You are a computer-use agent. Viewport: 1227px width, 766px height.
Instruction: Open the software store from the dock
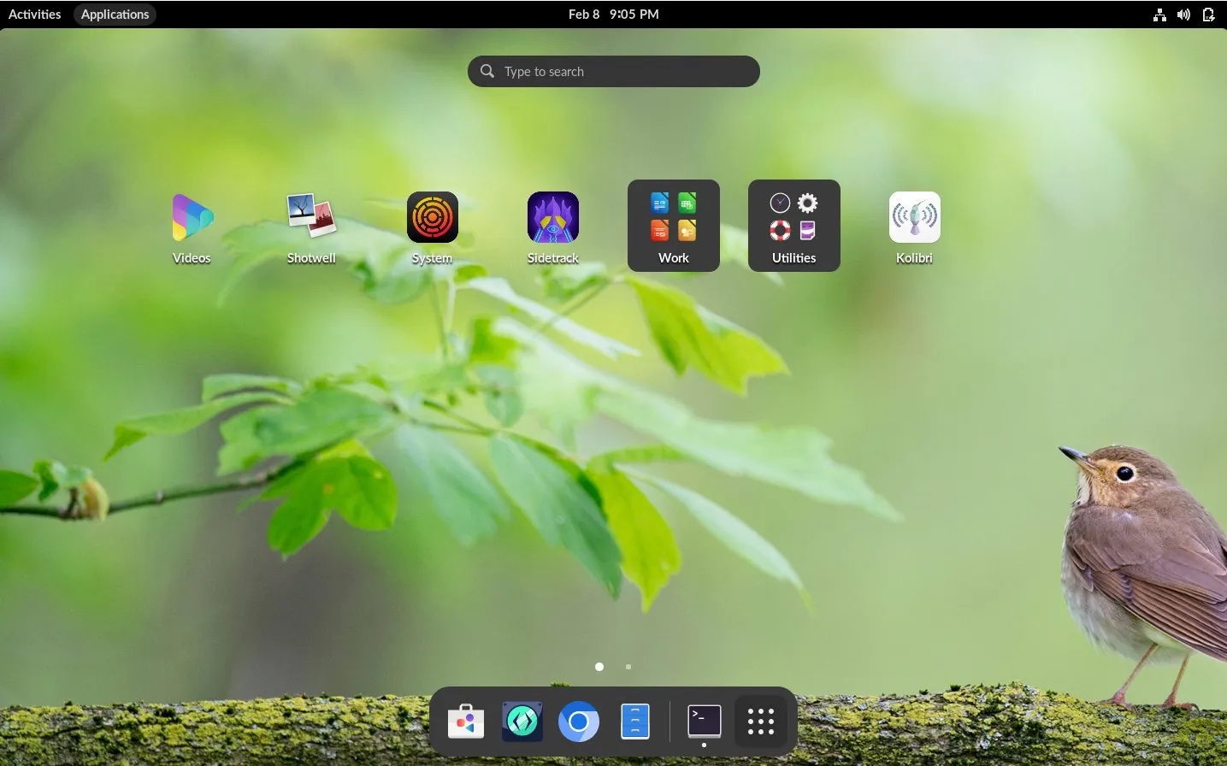tap(466, 721)
